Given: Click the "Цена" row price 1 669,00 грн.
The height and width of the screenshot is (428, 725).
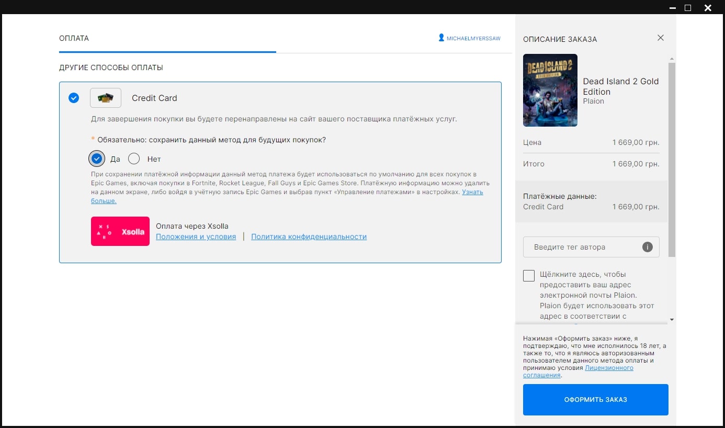Looking at the screenshot, I should [x=636, y=142].
